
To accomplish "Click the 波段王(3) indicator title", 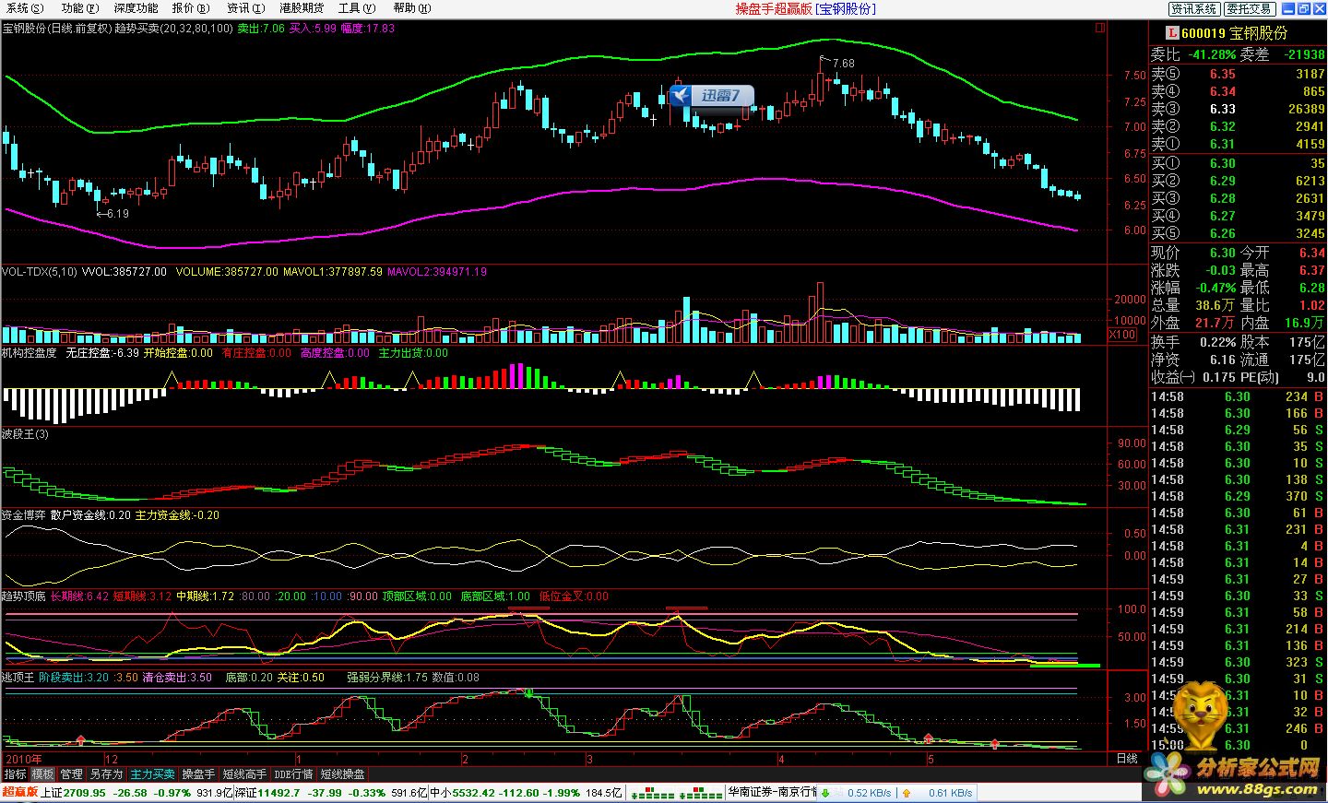I will 25,434.
